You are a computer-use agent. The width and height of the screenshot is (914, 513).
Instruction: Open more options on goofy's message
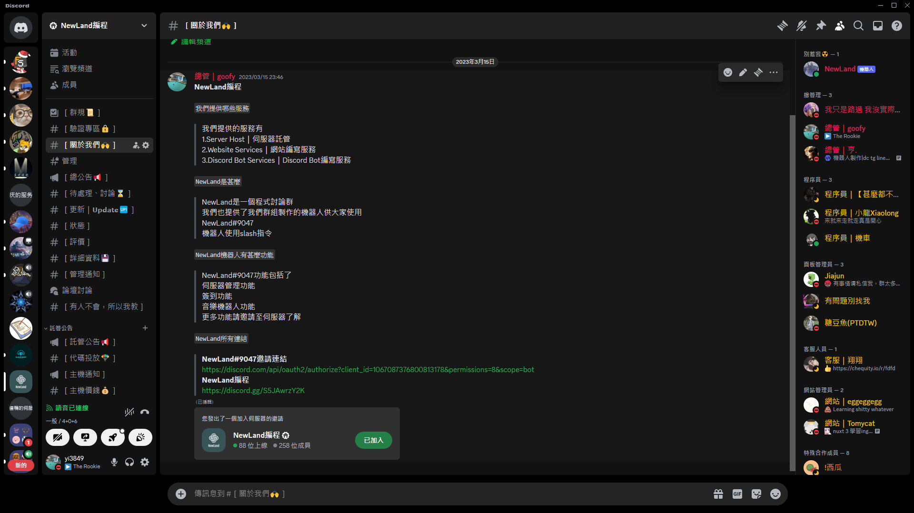pyautogui.click(x=774, y=72)
